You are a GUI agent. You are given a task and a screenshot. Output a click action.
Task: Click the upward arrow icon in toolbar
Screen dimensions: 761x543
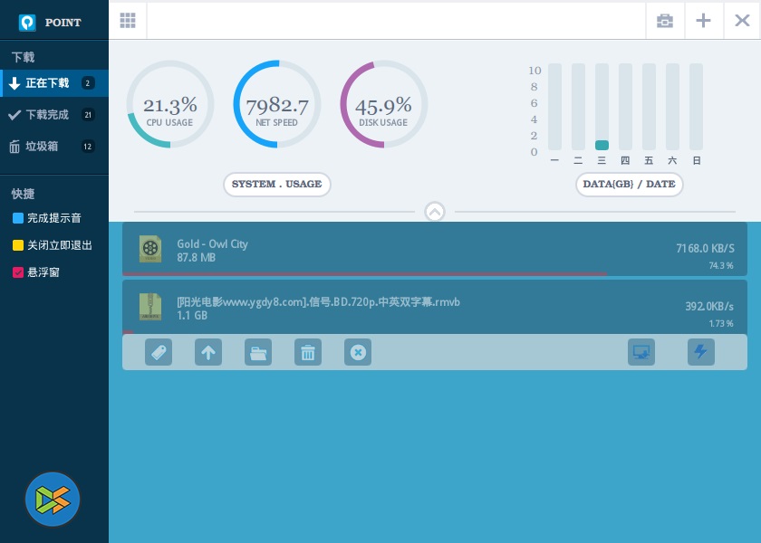pyautogui.click(x=208, y=352)
